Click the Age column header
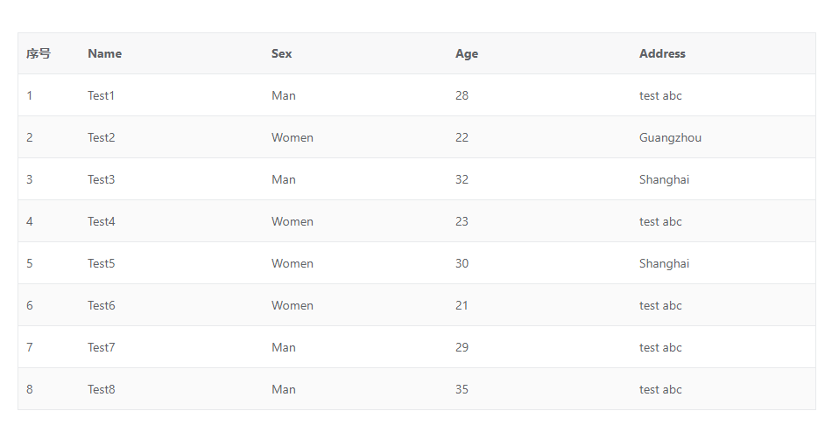 [467, 53]
